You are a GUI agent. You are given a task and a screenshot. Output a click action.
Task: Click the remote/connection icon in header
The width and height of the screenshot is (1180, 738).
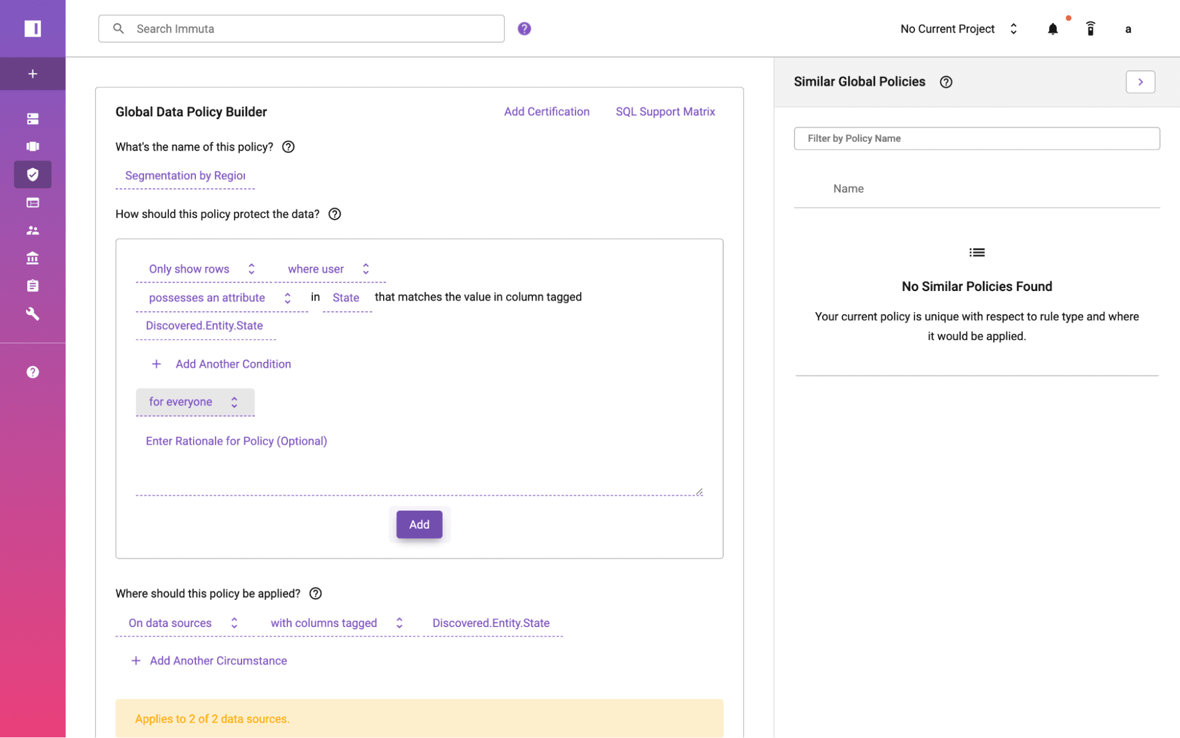tap(1090, 28)
